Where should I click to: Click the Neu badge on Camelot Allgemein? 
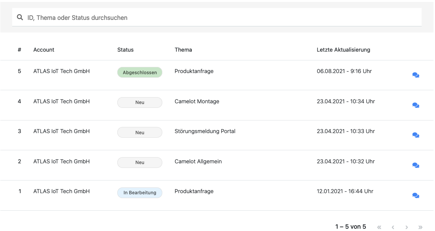(x=139, y=163)
